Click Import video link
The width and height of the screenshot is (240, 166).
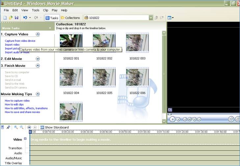(12, 45)
